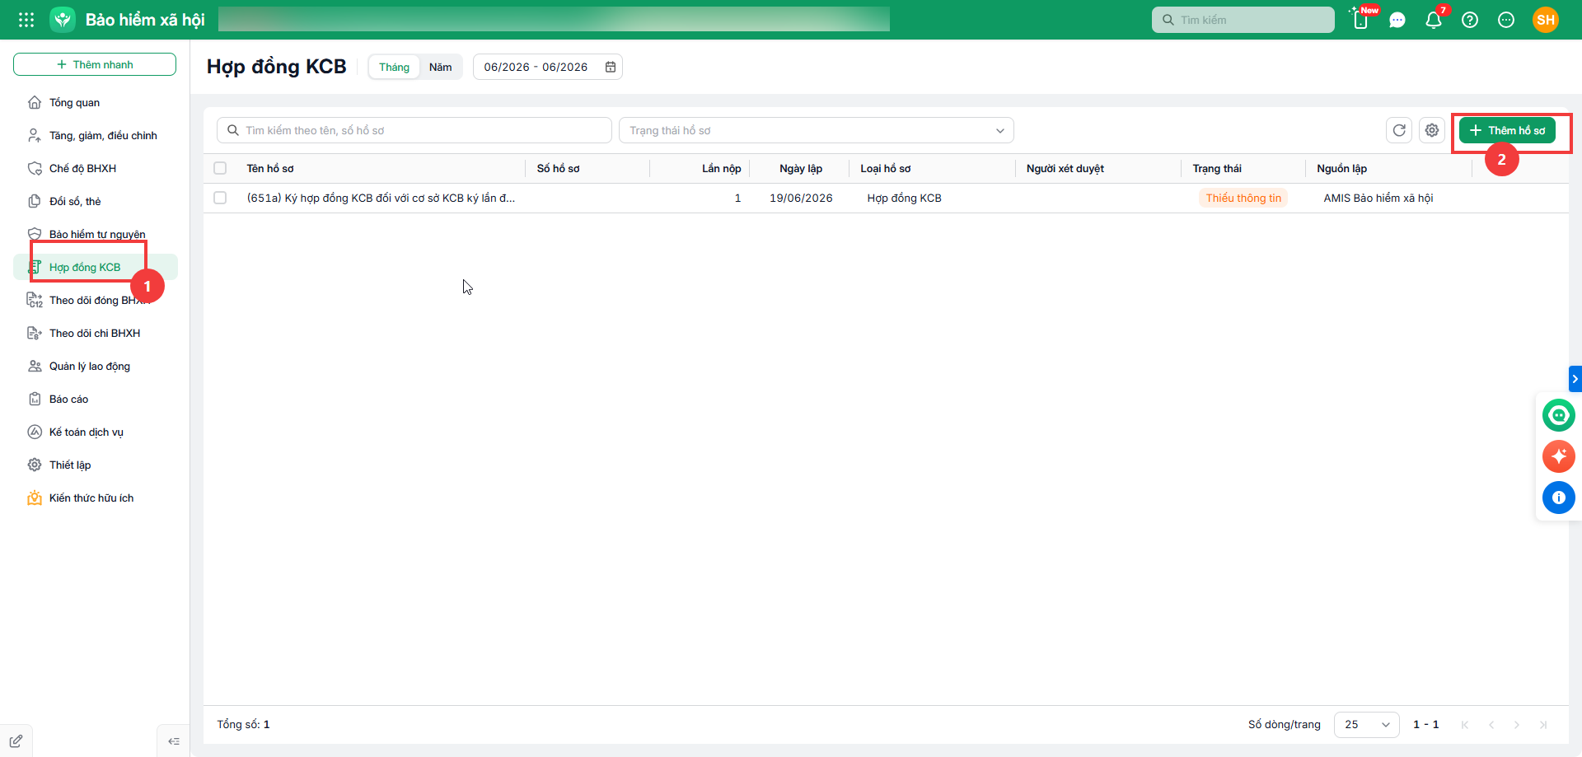Image resolution: width=1582 pixels, height=757 pixels.
Task: Open Tổng quan in the sidebar
Action: (x=95, y=102)
